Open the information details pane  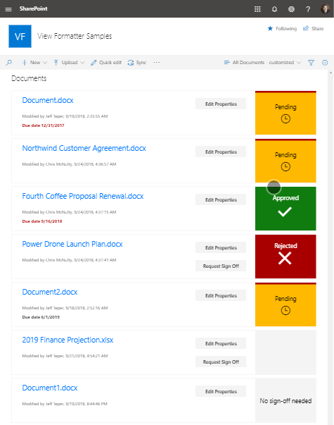point(325,63)
